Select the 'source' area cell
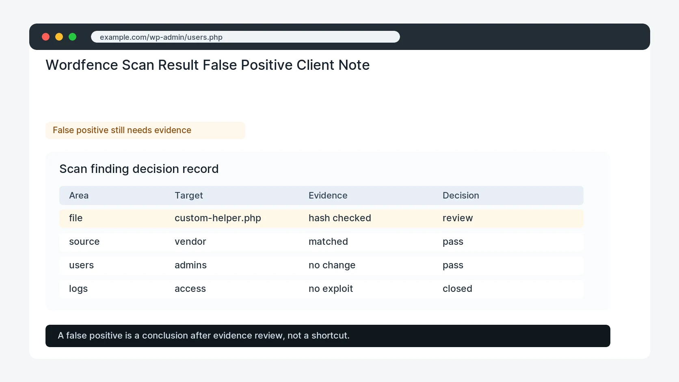Screen dimensions: 679x382 pyautogui.click(x=84, y=242)
